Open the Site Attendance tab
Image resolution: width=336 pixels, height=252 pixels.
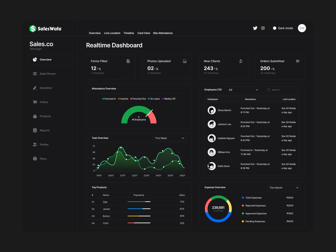163,33
